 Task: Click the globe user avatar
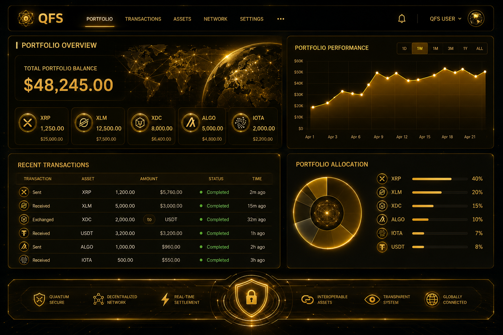[476, 18]
